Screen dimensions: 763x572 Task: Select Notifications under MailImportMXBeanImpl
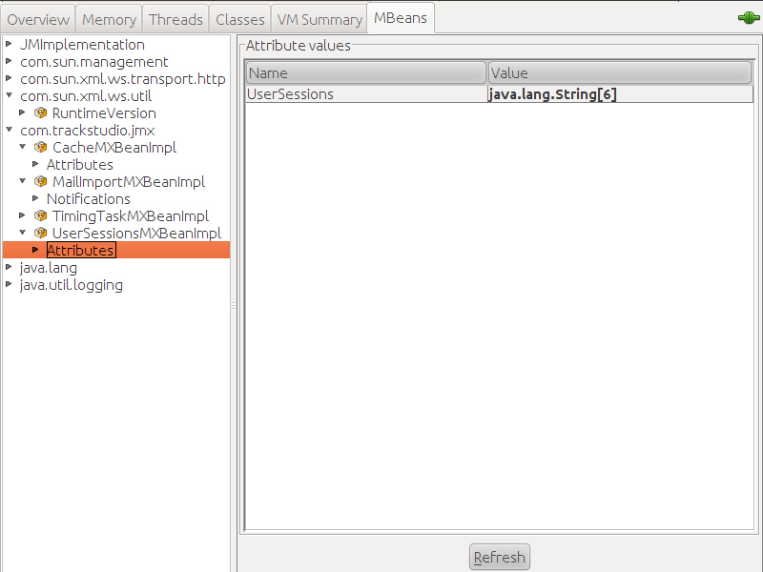(x=88, y=199)
